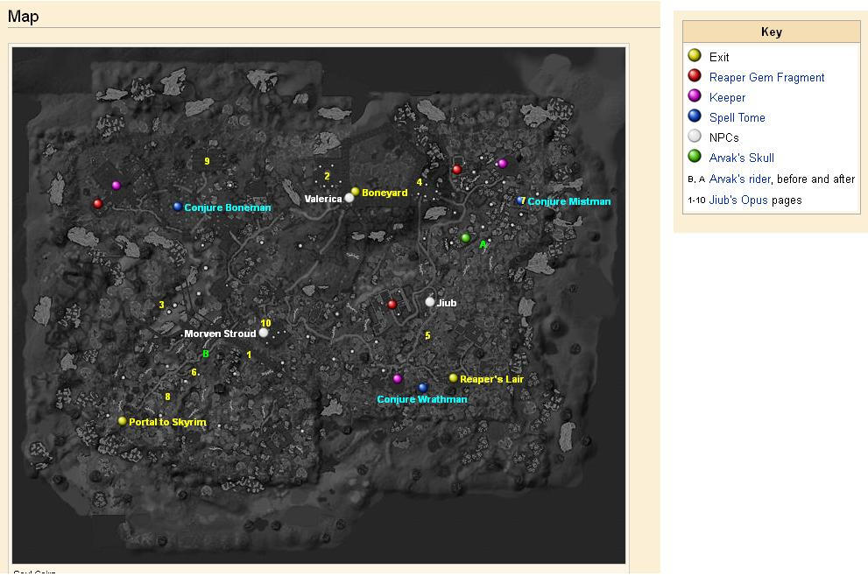
Task: Open the Arvak's rider link
Action: [x=739, y=179]
